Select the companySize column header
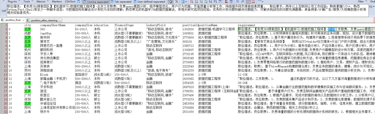The width and height of the screenshot is (375, 114). pos(84,25)
